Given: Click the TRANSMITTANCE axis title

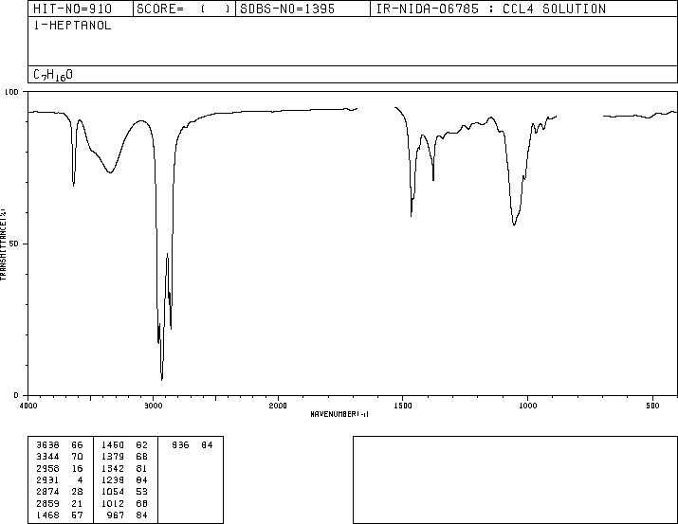Looking at the screenshot, I should click(x=3, y=244).
